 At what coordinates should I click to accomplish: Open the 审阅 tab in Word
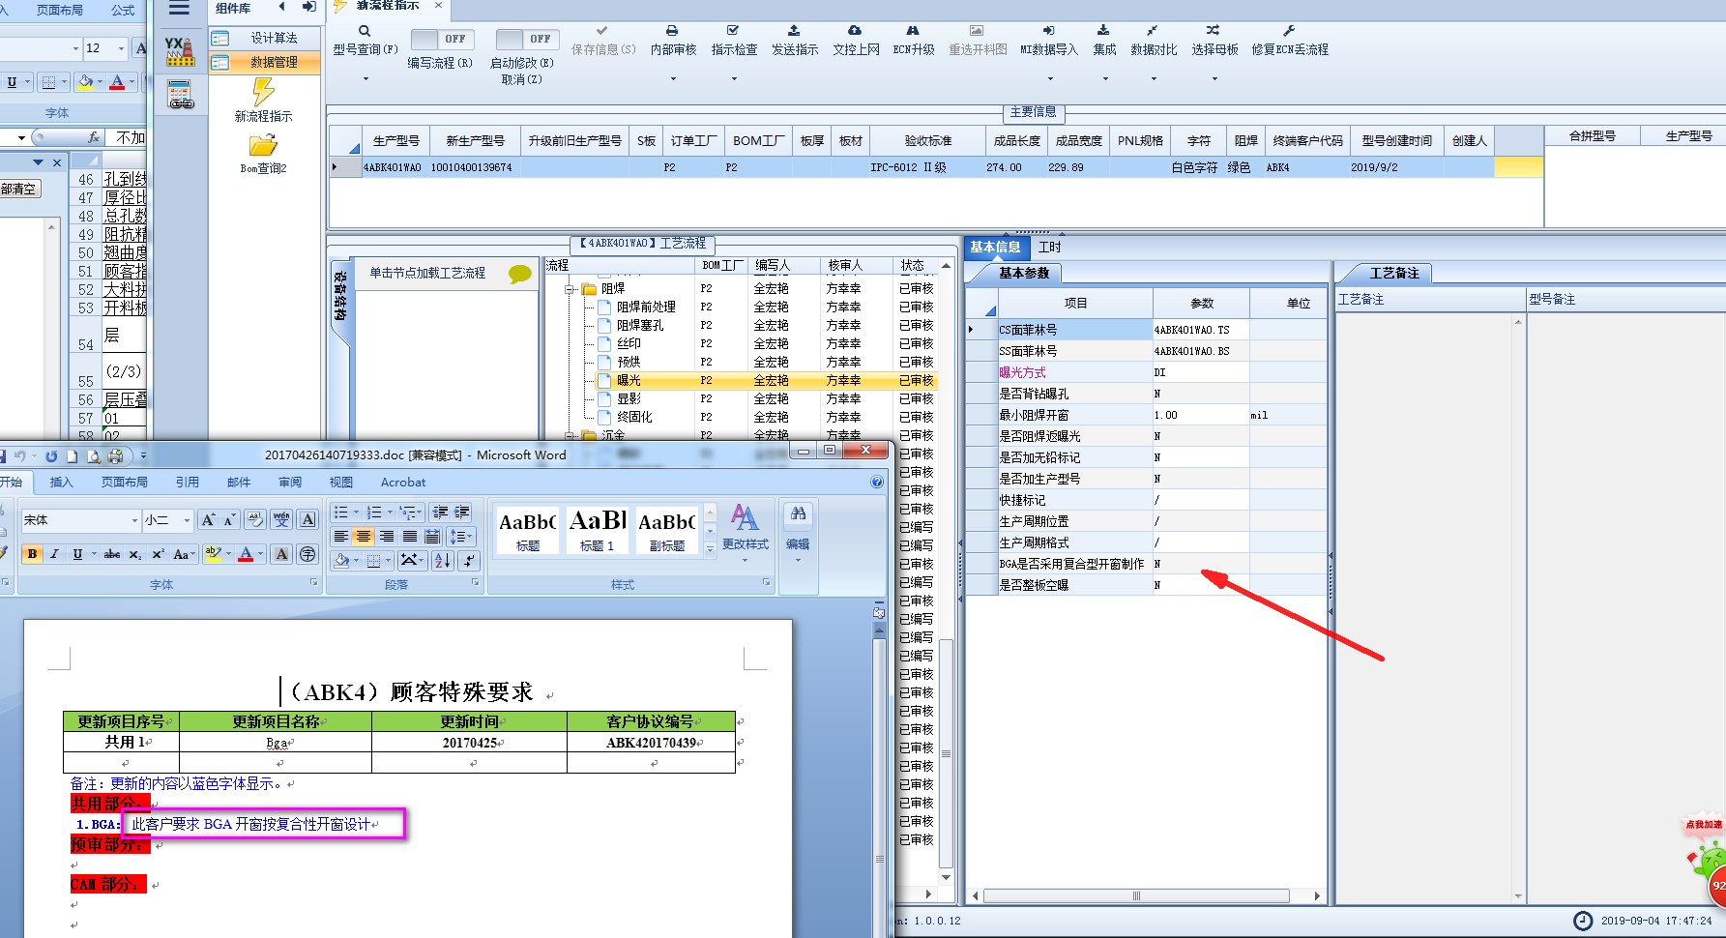[x=290, y=482]
